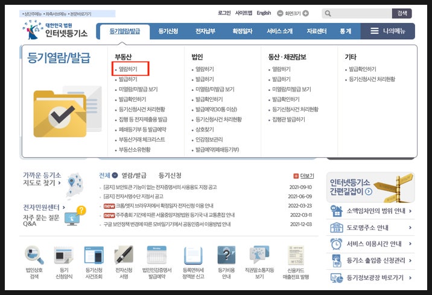Click the 전자신청 서명 pen icon

click(x=124, y=255)
